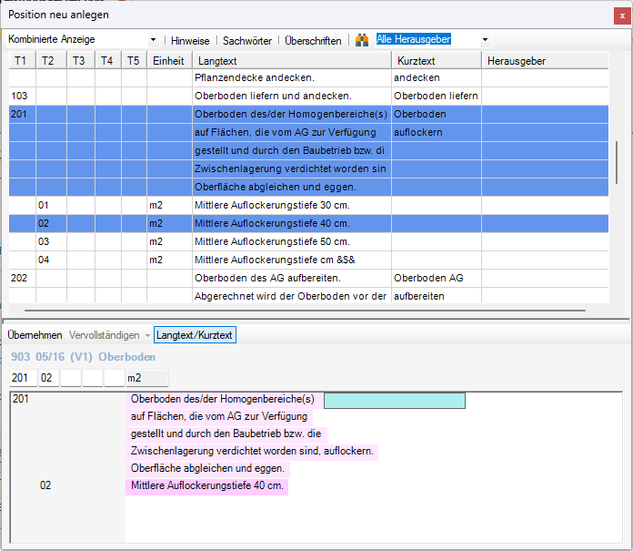Viewport: 633px width, 551px height.
Task: Click the 'aufbereiten' Kurztext cell
Action: coord(437,295)
